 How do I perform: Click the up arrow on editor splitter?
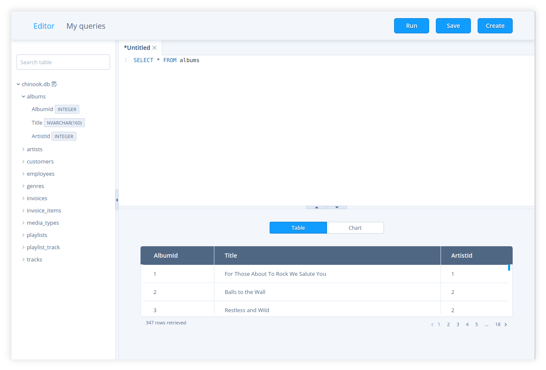pos(316,207)
